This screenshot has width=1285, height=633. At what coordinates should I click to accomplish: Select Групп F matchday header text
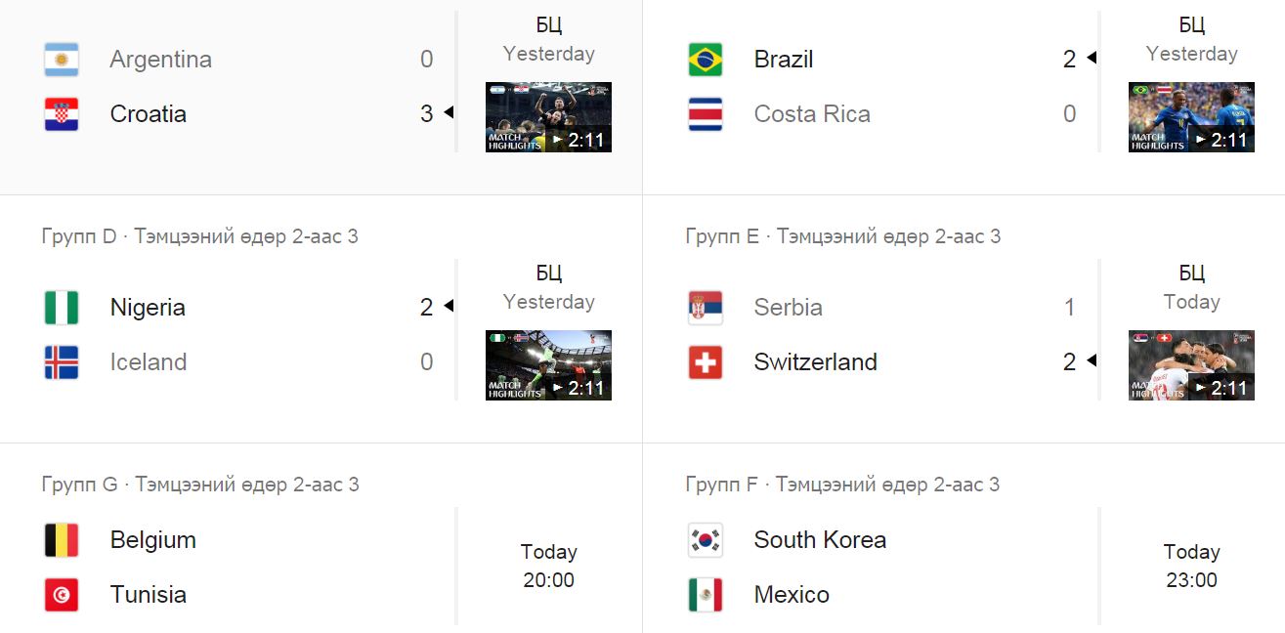coord(843,485)
